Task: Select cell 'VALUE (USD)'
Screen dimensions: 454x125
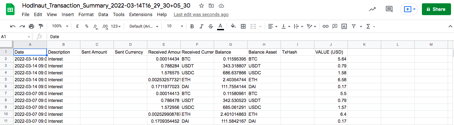Action: pyautogui.click(x=331, y=52)
